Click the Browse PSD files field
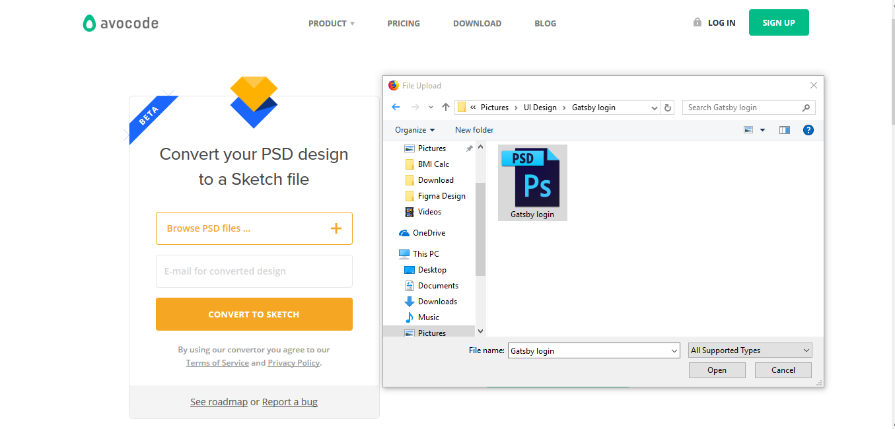The height and width of the screenshot is (429, 895). (254, 228)
